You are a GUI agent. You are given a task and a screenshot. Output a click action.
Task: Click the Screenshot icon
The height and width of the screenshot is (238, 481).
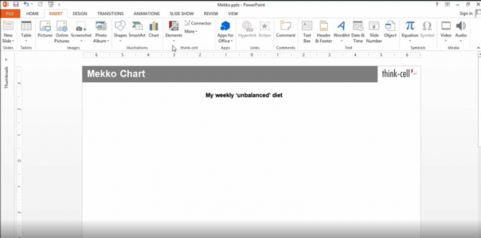tap(81, 26)
